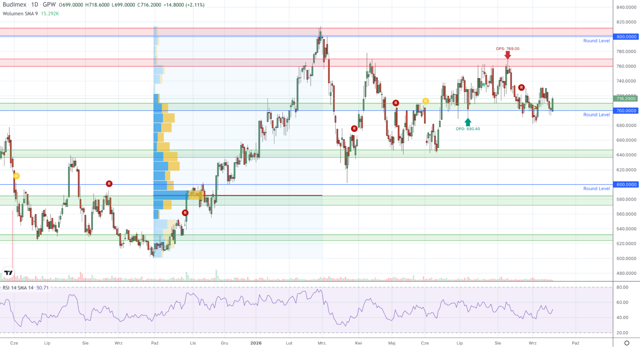Click the red OPS 769.00 down arrow
The image size is (640, 347).
507,55
